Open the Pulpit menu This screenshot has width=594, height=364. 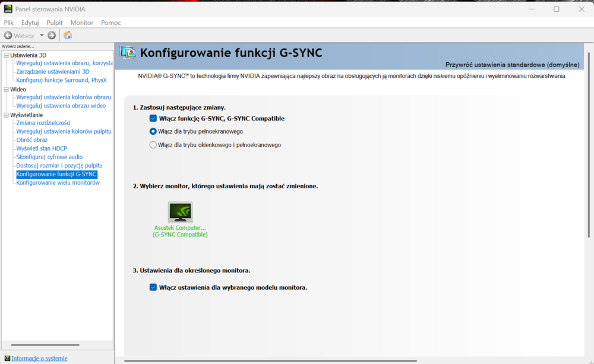[x=55, y=23]
